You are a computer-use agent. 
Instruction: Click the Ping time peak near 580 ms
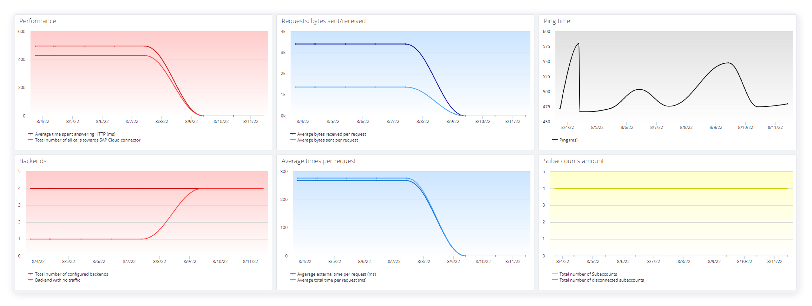pyautogui.click(x=578, y=44)
